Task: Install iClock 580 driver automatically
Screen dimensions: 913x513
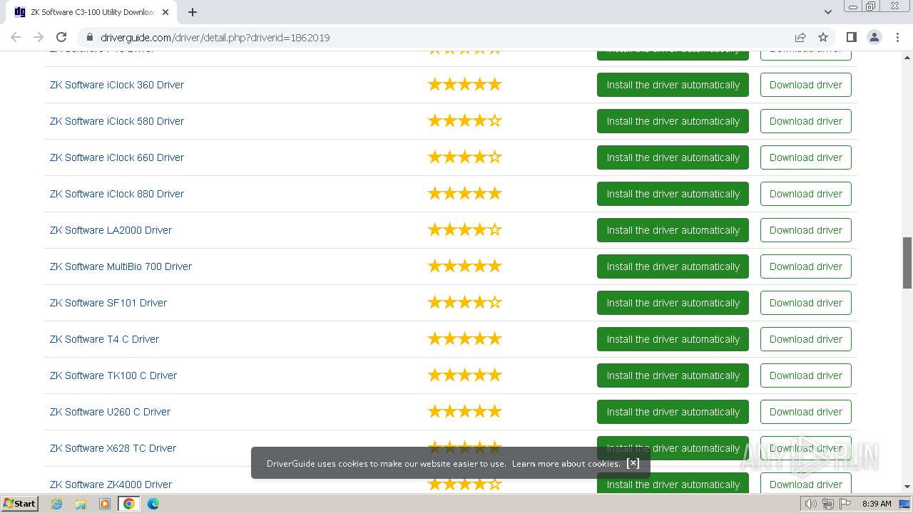Action: pos(673,121)
